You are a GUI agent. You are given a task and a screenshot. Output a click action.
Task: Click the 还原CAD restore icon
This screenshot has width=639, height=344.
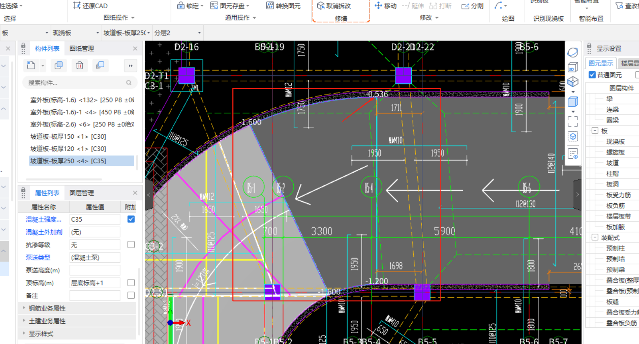76,6
